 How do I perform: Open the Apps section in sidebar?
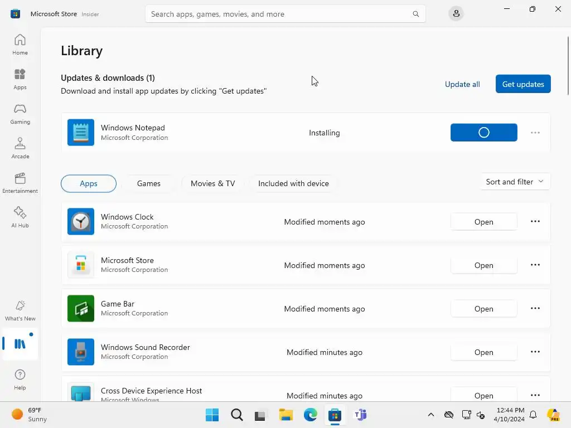click(x=20, y=79)
